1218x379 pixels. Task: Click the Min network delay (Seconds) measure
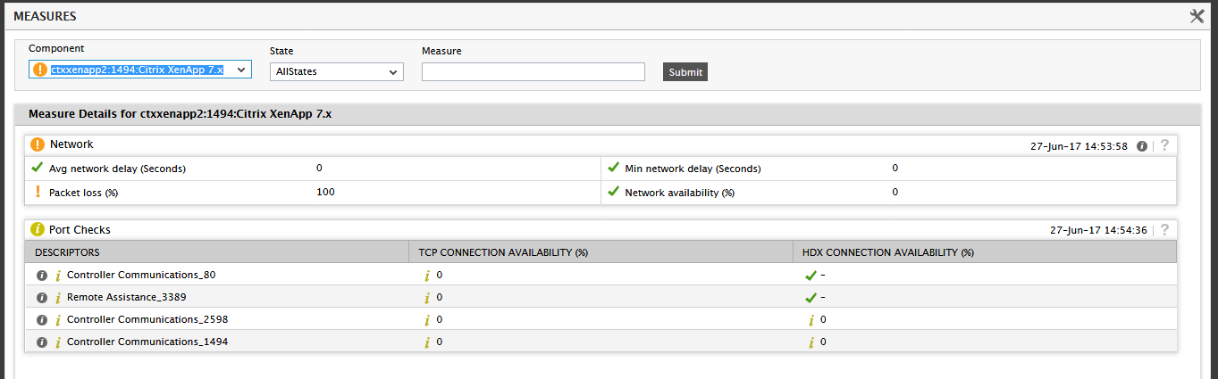click(x=693, y=169)
